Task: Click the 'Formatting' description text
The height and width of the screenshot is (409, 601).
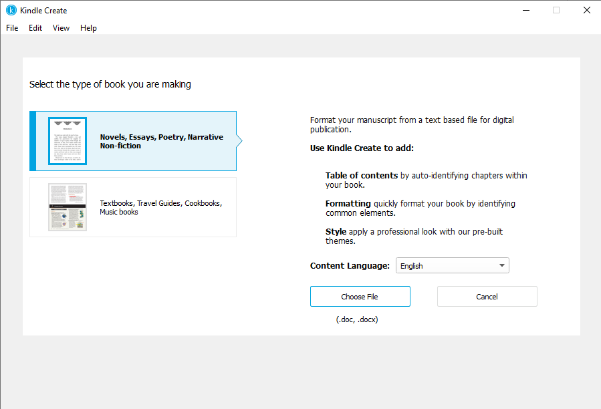Action: [420, 208]
